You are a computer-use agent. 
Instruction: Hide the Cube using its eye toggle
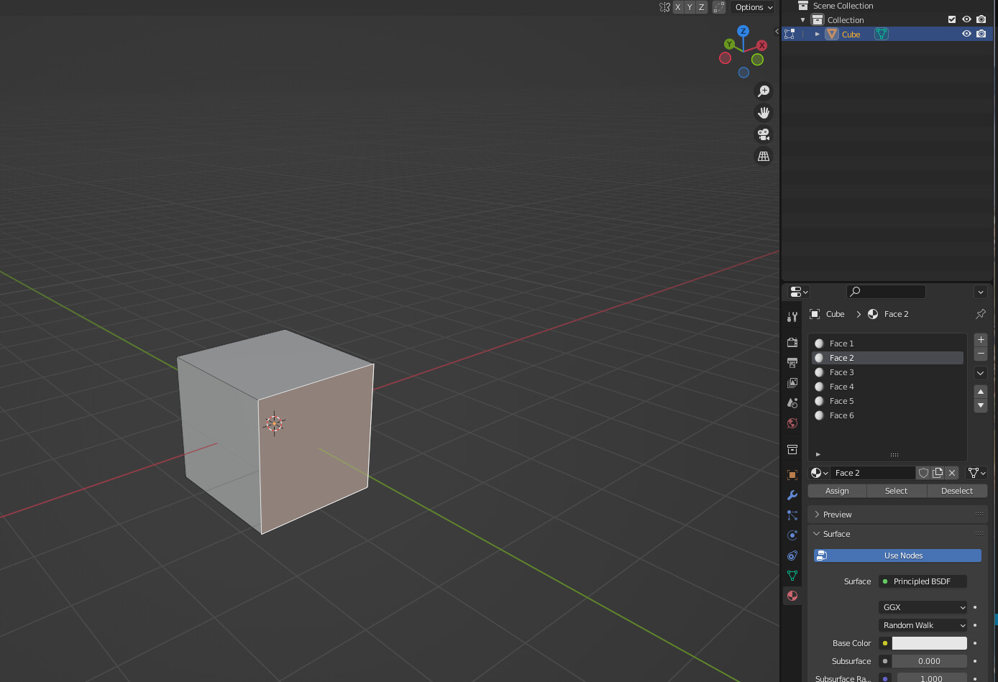tap(966, 34)
